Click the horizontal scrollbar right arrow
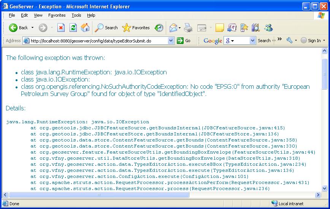The height and width of the screenshot is (209, 330). click(318, 195)
